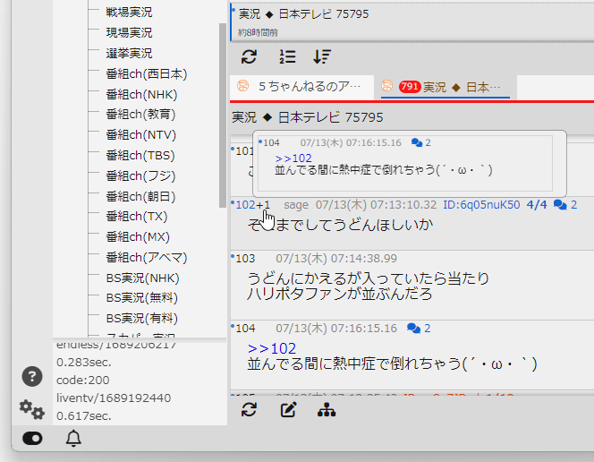Screen dimensions: 594x462
Task: Open help via the question mark icon
Action: click(32, 376)
